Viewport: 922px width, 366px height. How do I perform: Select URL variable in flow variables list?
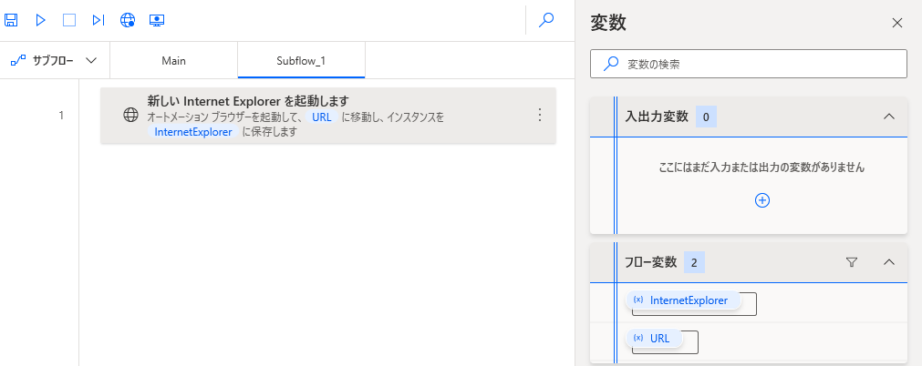655,338
